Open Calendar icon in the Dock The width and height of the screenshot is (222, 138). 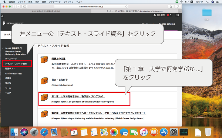(74, 132)
